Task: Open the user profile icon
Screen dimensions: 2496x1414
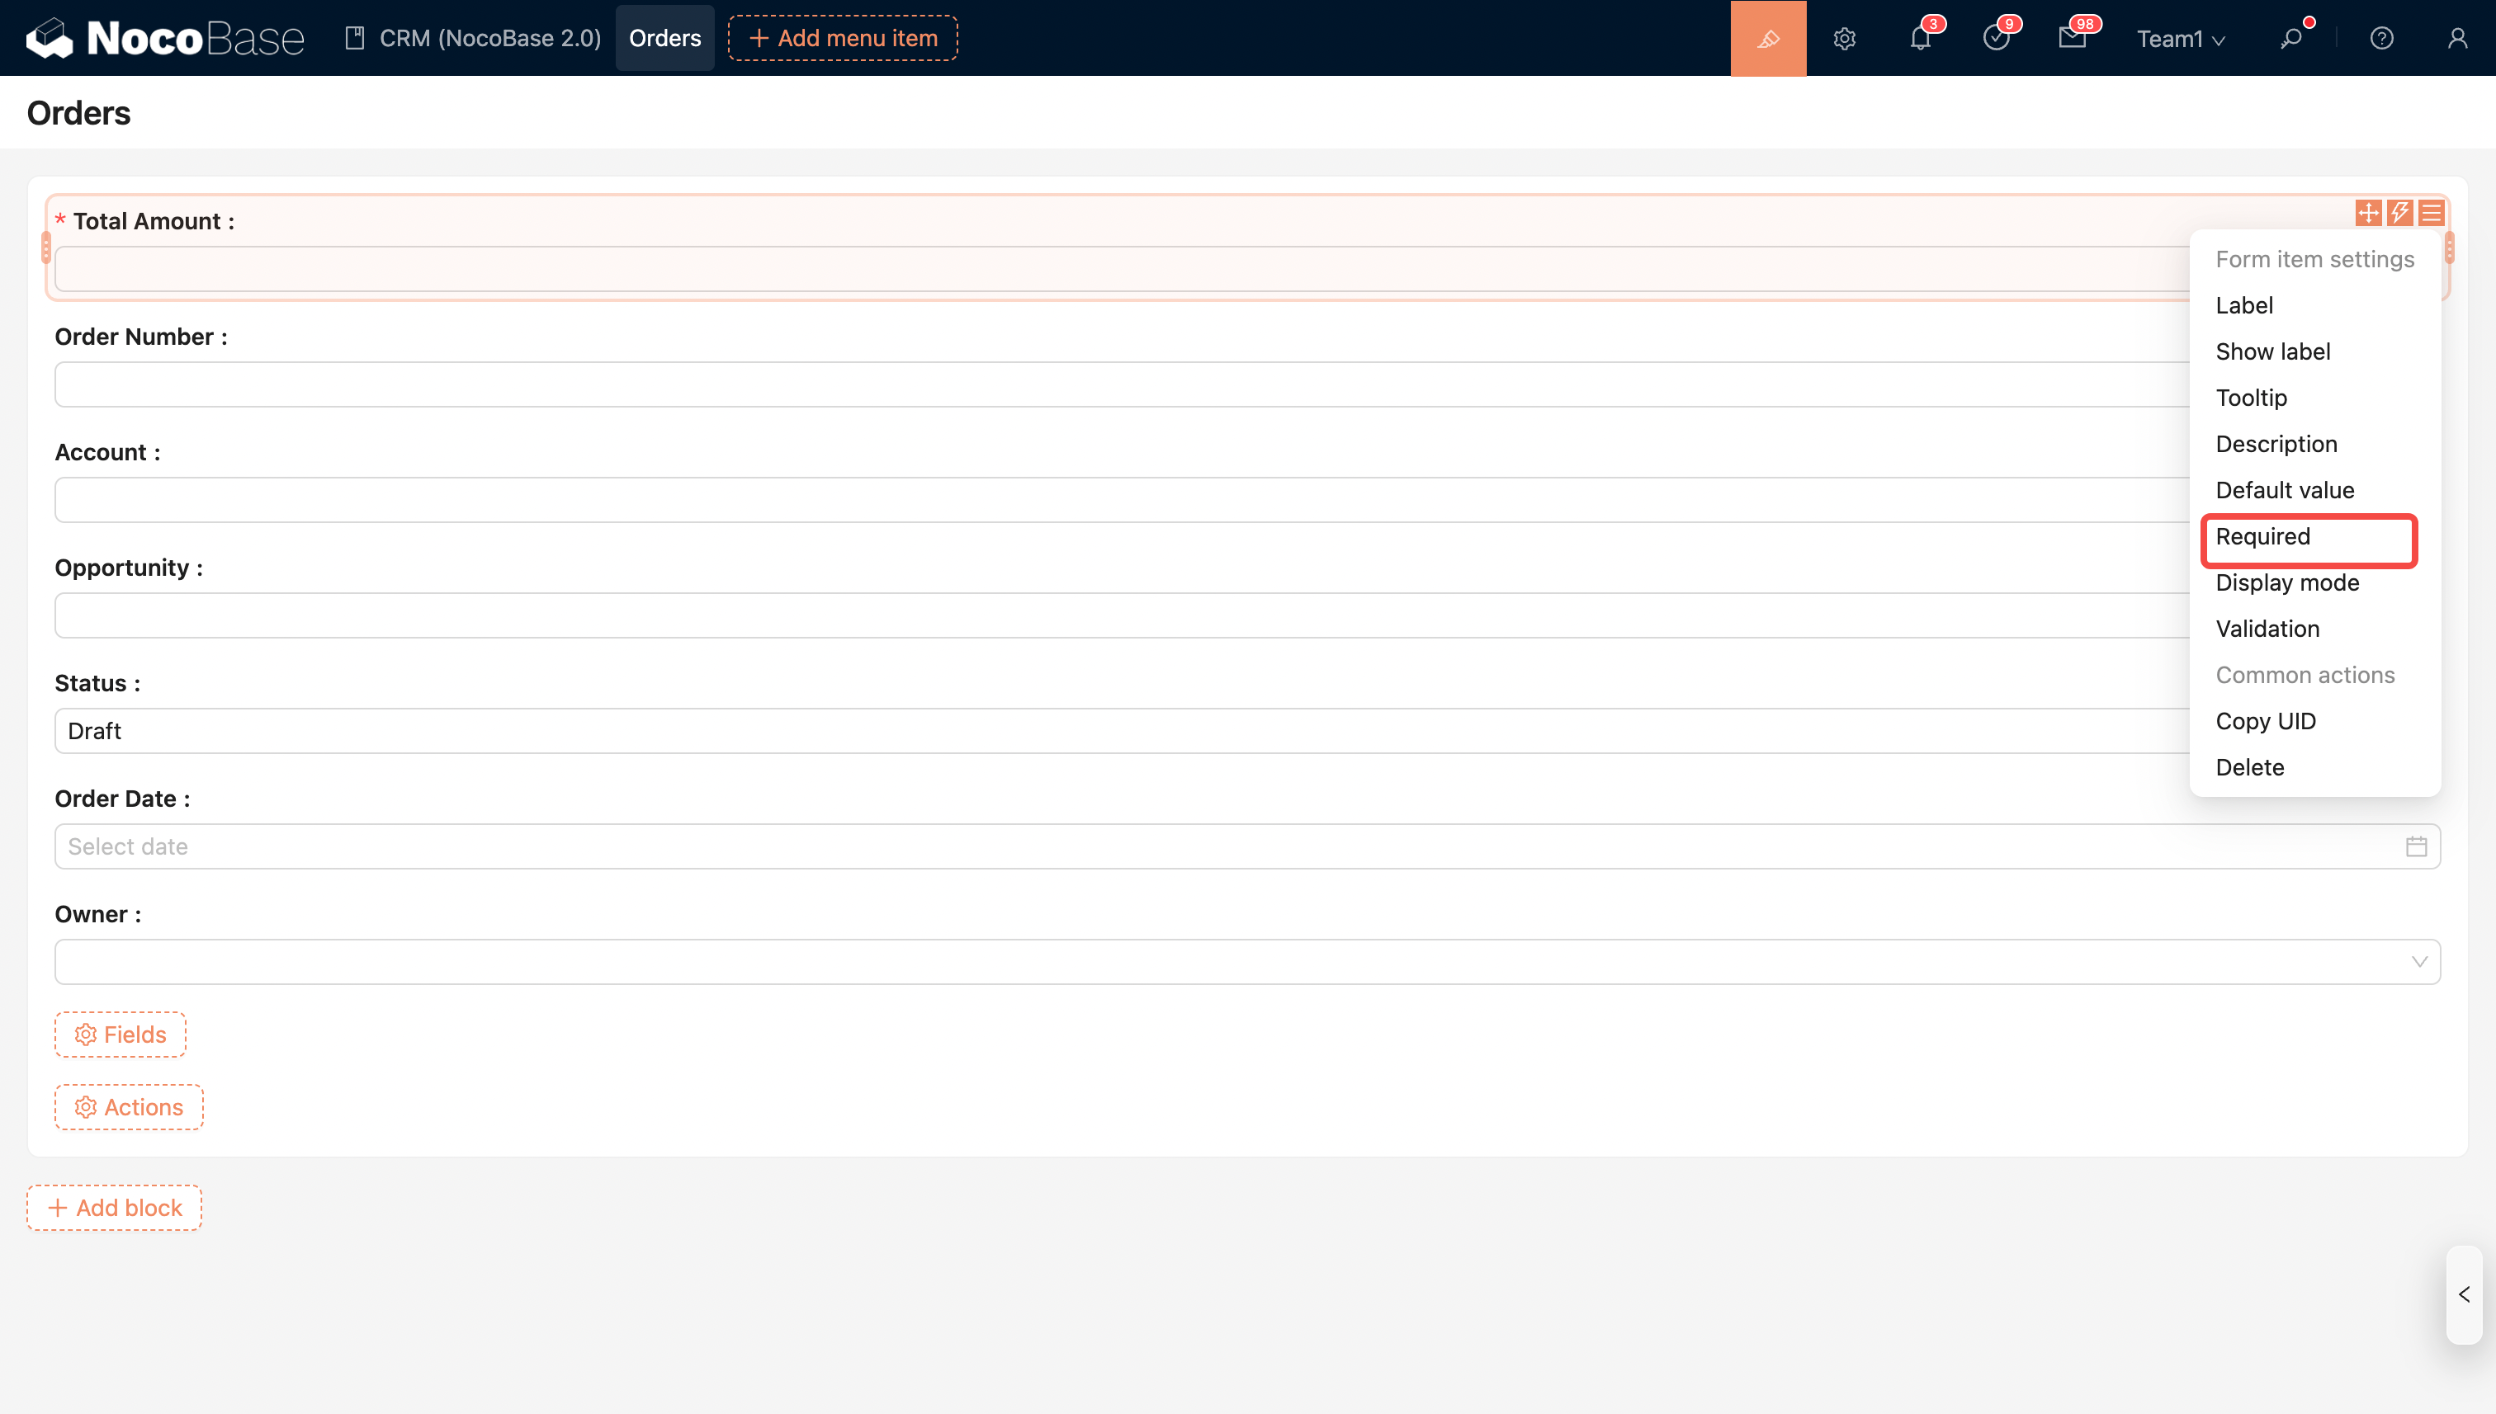Action: coord(2457,38)
